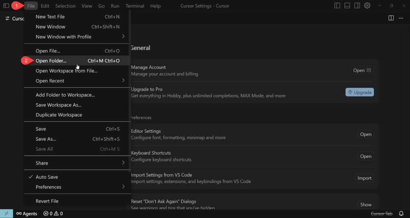
Task: Choose Open Folder... menu entry
Action: 76,61
